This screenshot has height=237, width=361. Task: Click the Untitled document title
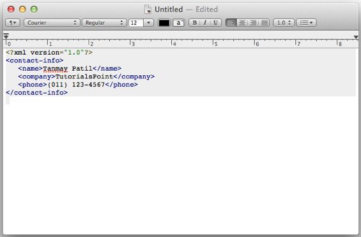coord(169,10)
